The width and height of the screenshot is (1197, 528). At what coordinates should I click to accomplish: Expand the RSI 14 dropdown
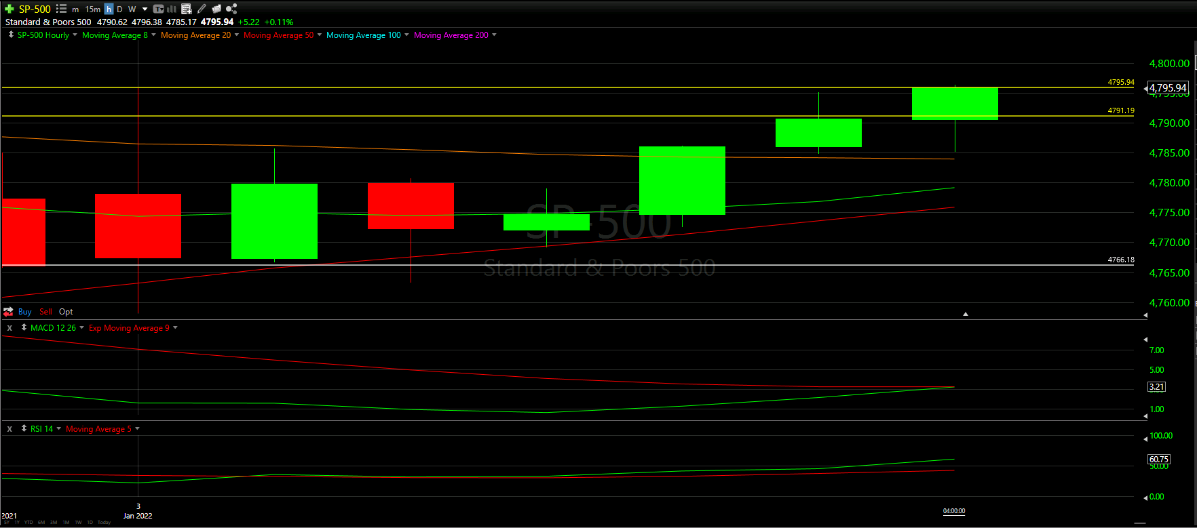click(58, 428)
